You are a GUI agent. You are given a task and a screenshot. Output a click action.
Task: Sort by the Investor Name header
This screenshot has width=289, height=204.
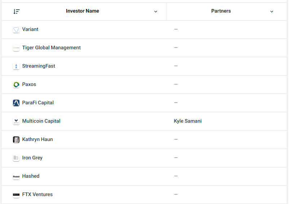coord(83,11)
